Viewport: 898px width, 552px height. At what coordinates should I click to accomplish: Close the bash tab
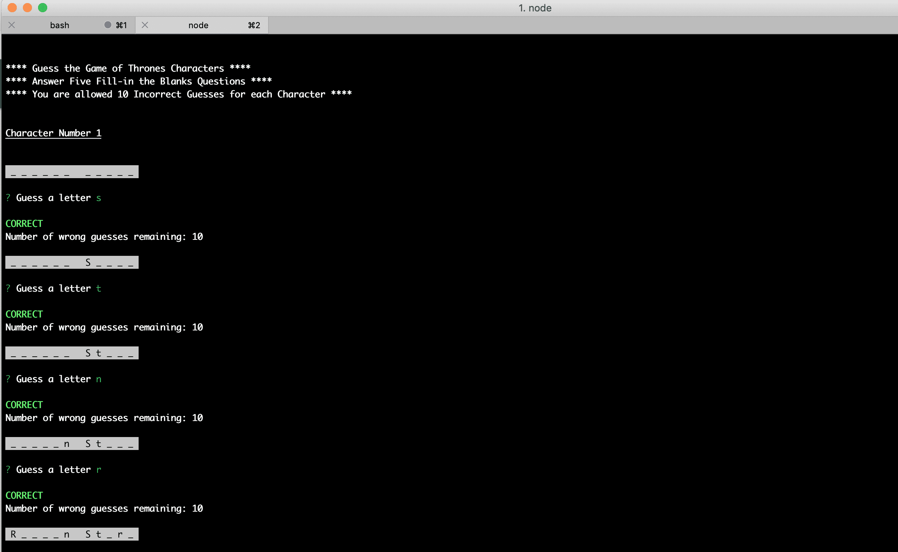(x=12, y=25)
